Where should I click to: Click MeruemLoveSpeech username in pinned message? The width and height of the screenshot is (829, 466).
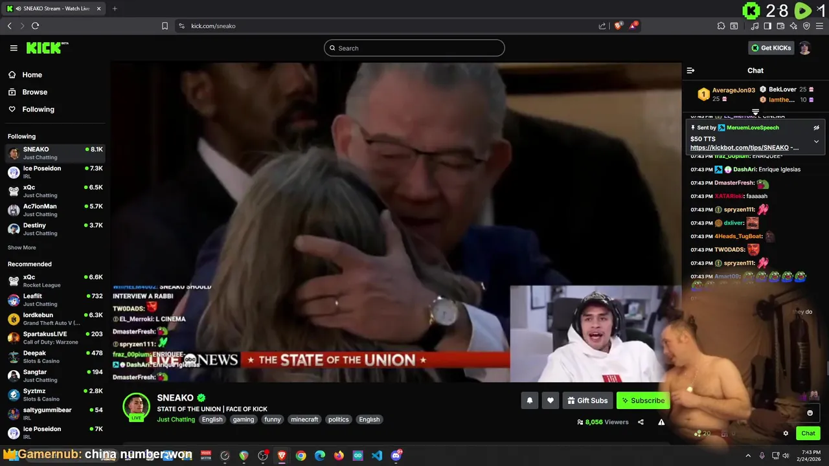click(x=753, y=128)
